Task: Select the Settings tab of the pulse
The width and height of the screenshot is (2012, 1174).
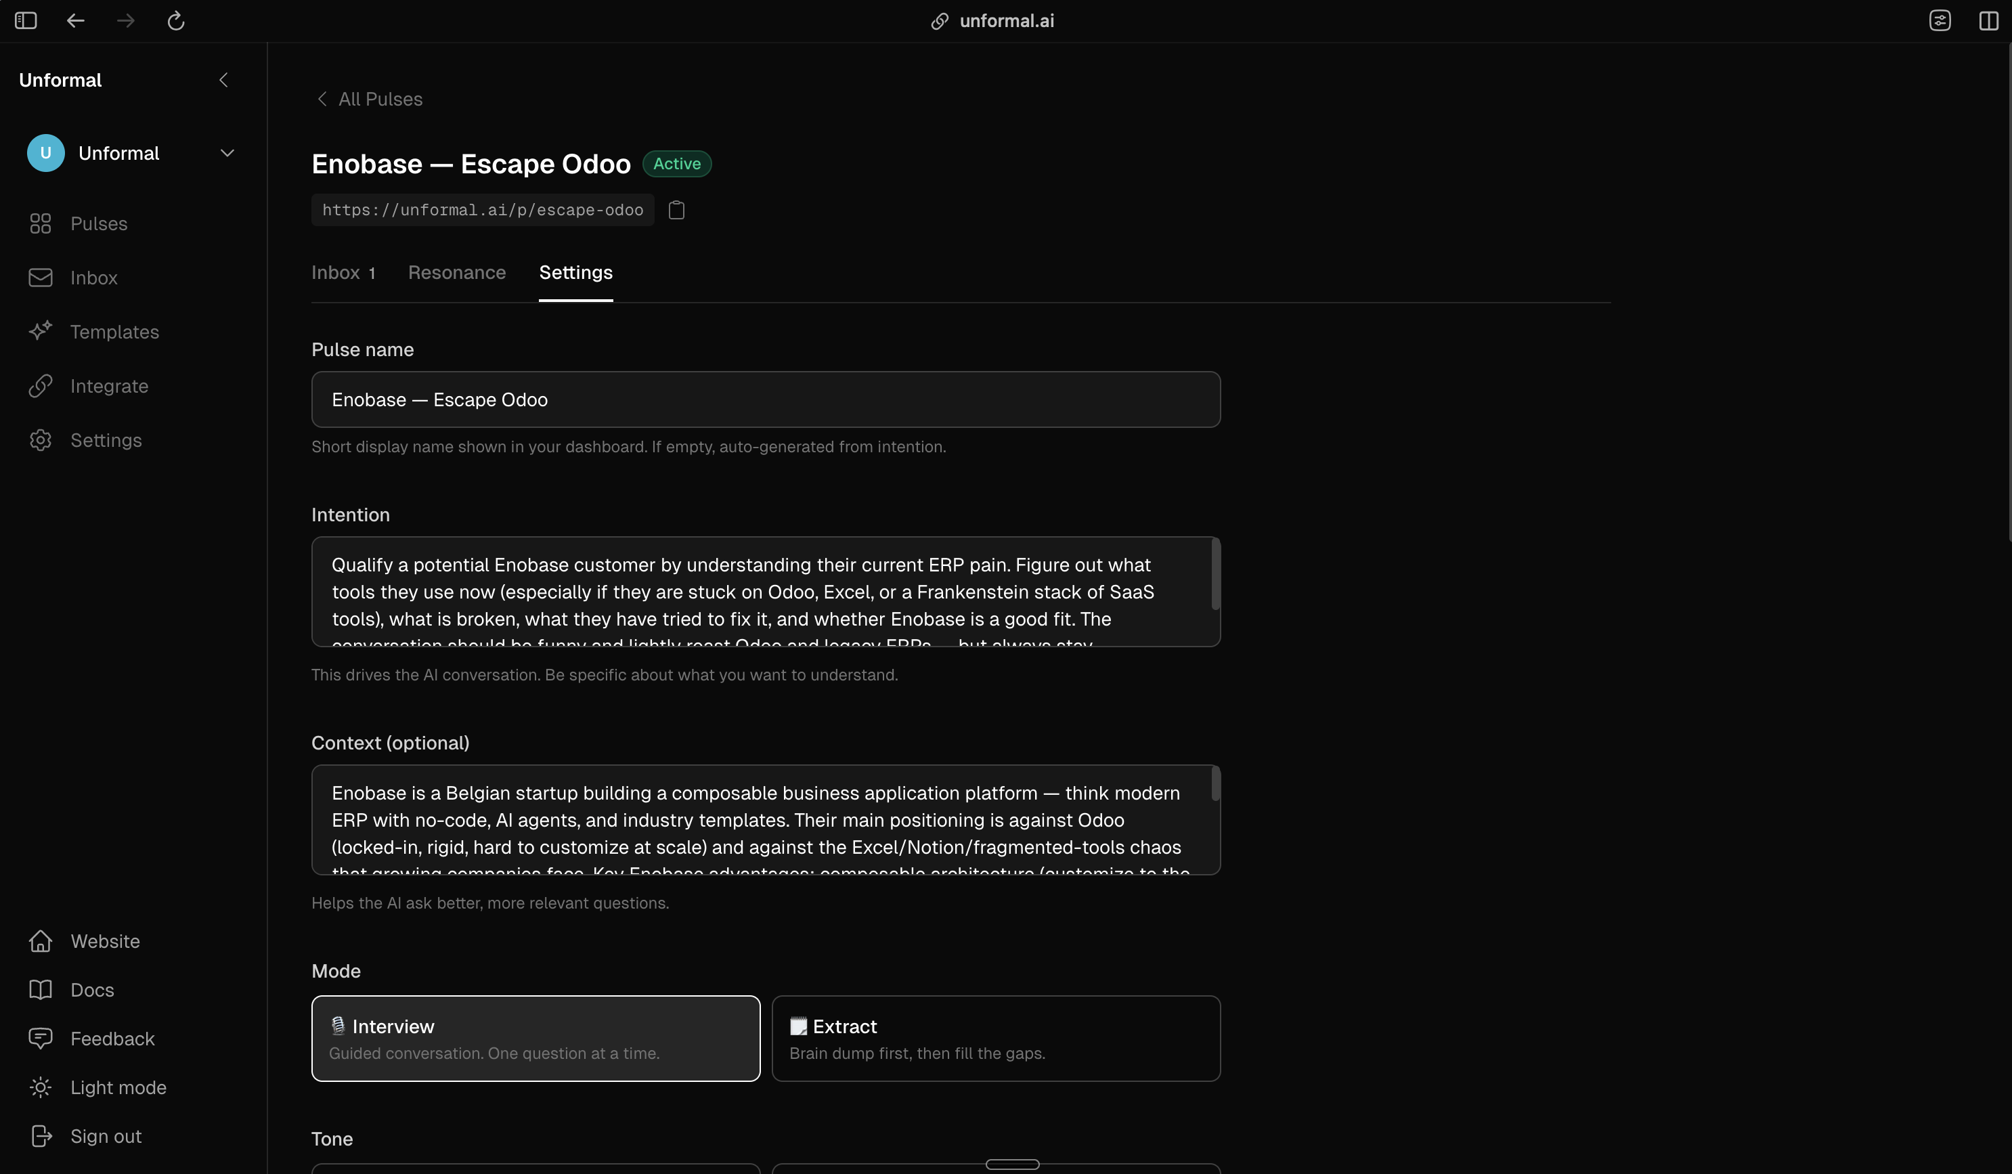Action: 575,273
